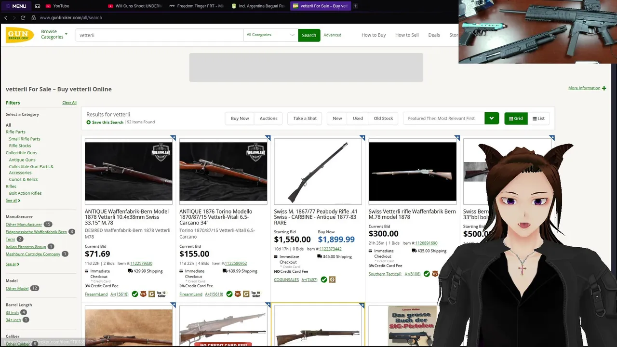Click the lock icon in address bar
Image resolution: width=617 pixels, height=347 pixels.
tap(33, 18)
